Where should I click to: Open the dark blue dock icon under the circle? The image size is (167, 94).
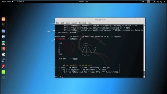pos(3,60)
